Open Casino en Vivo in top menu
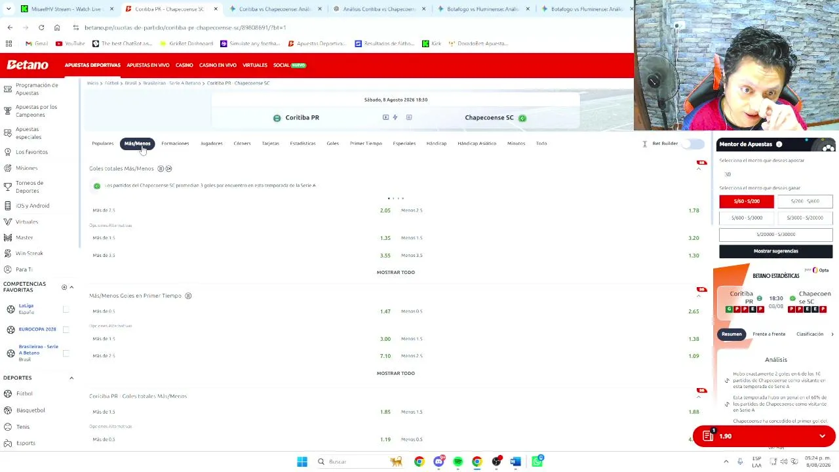This screenshot has width=839, height=472. tap(218, 66)
